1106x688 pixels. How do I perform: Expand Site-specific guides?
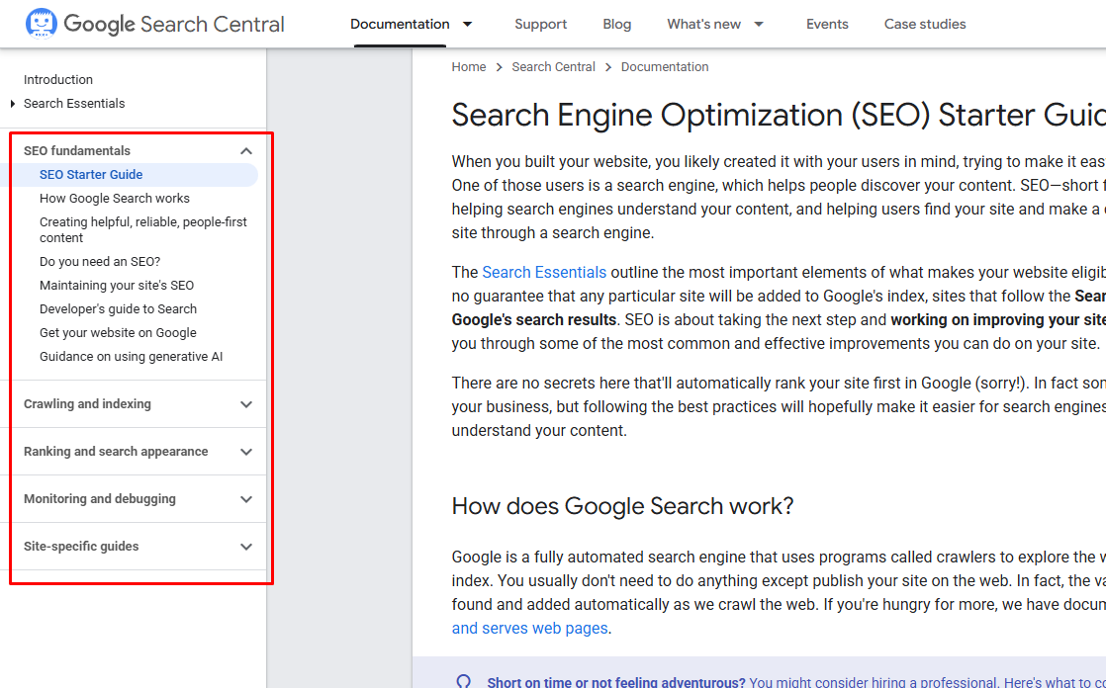point(245,547)
